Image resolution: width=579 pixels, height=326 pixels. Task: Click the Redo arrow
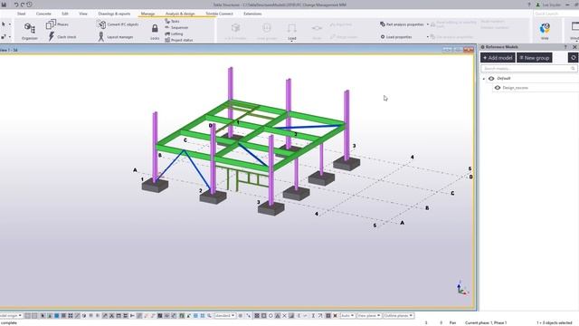pos(23,5)
